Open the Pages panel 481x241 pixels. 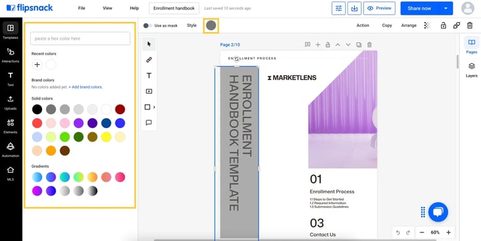472,45
